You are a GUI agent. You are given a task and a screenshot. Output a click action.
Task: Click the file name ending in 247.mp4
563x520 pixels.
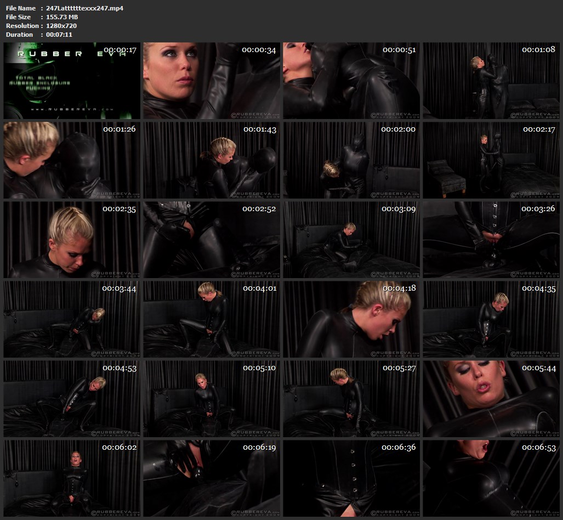(85, 8)
